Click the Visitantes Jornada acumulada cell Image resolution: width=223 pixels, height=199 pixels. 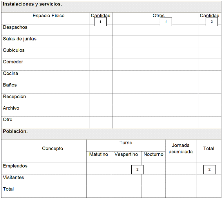coord(181,180)
